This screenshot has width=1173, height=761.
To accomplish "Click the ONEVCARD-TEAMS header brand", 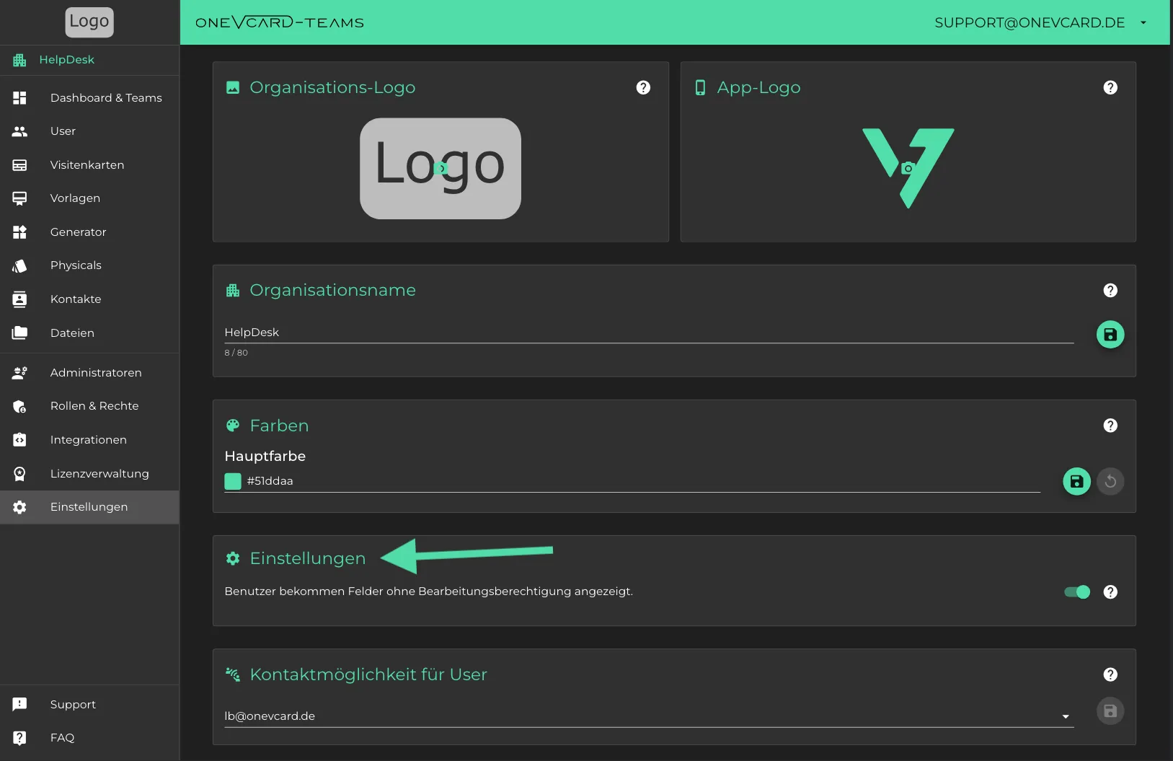I will (280, 22).
